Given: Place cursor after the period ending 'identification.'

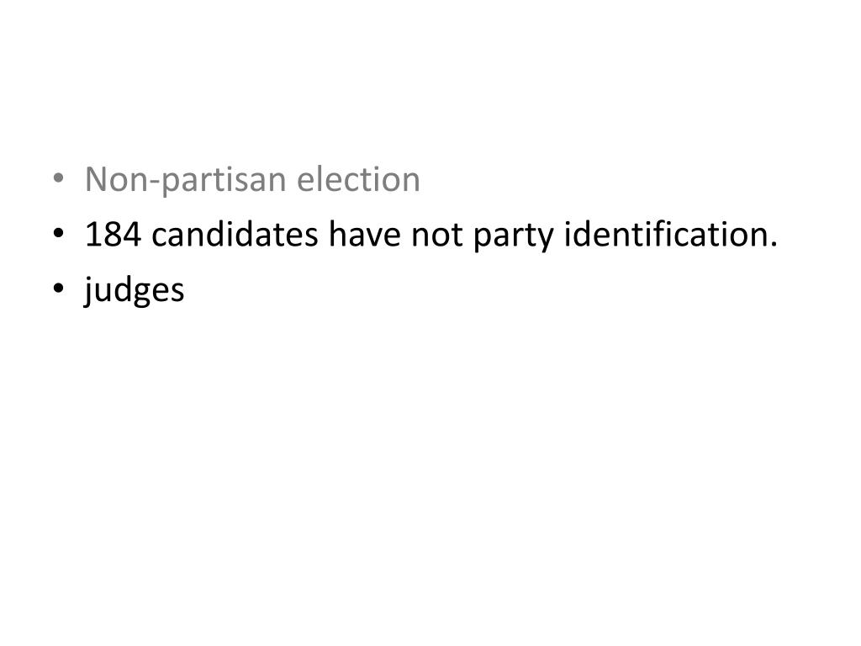Looking at the screenshot, I should click(779, 234).
